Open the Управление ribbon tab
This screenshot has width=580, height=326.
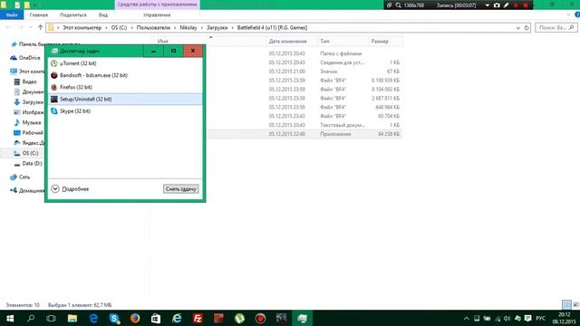pyautogui.click(x=157, y=14)
